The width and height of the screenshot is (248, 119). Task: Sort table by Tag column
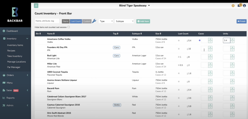click(x=116, y=34)
